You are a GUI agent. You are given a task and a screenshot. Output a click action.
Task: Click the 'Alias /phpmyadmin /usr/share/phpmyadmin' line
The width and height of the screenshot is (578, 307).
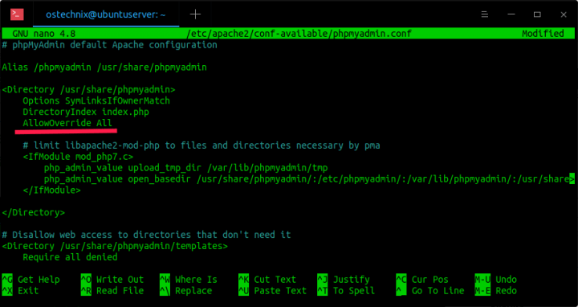click(104, 68)
